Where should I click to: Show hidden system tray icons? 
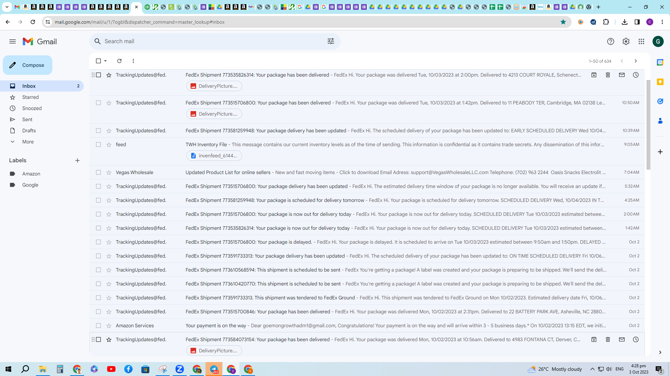(x=592, y=369)
